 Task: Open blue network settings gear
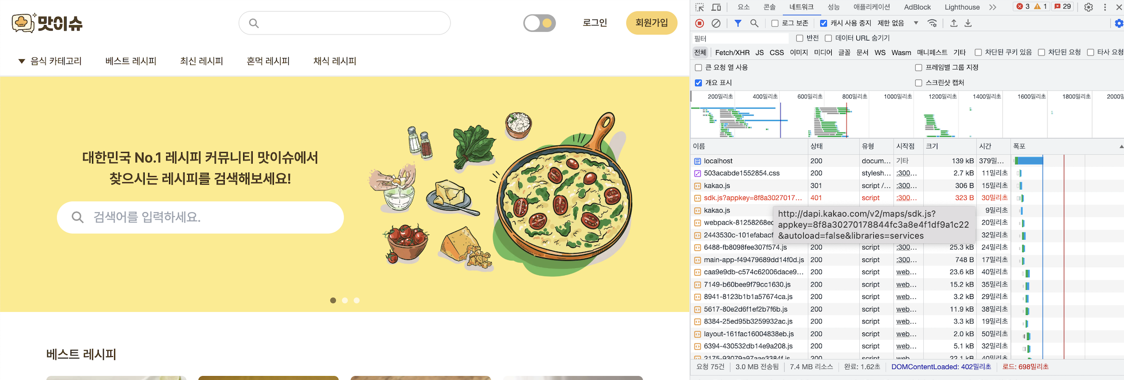[x=1119, y=23]
